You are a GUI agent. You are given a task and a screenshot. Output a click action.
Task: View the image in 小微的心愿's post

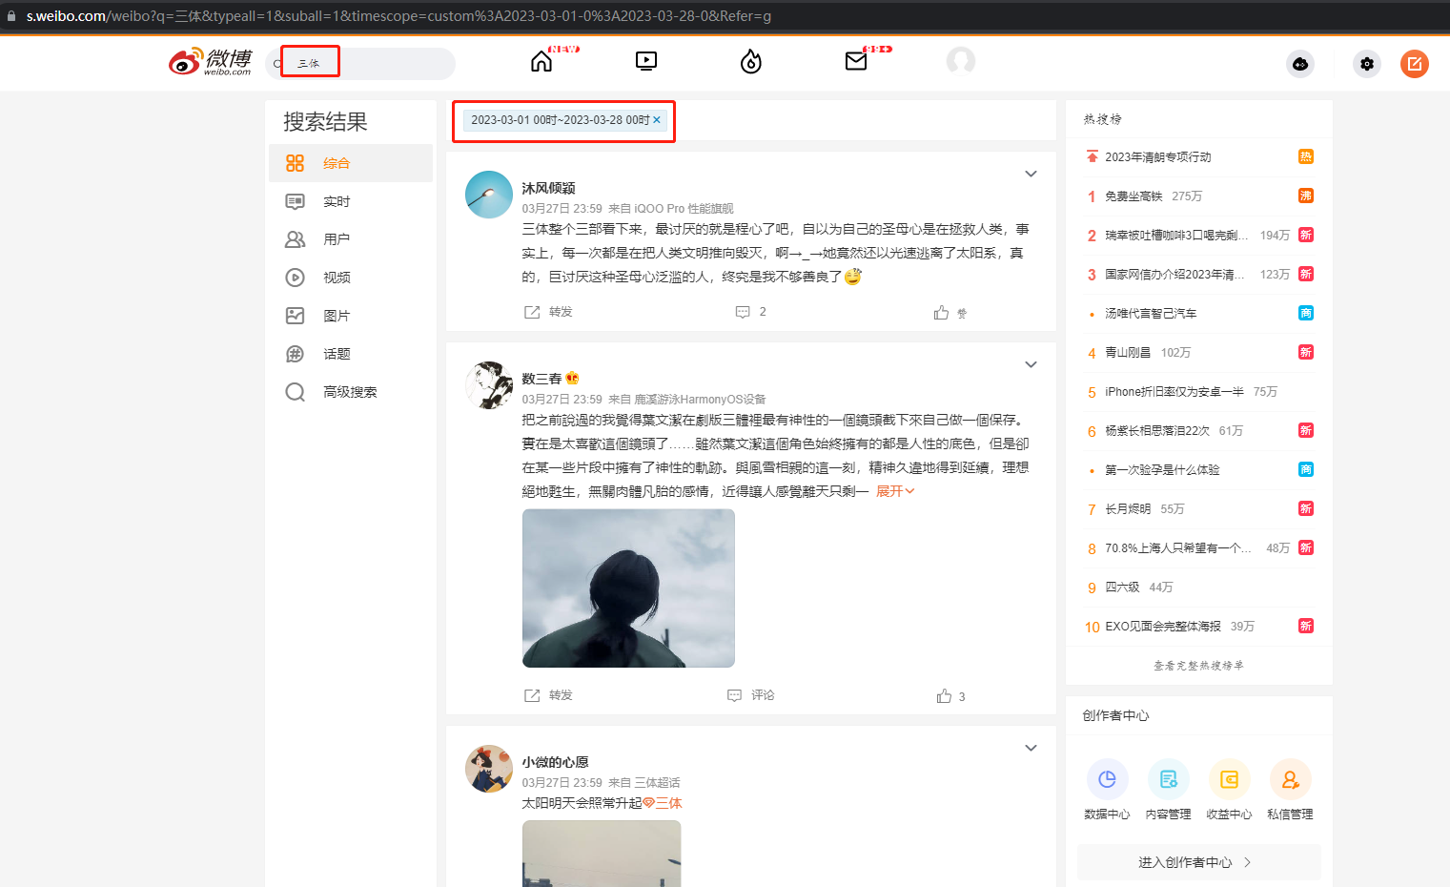click(602, 854)
